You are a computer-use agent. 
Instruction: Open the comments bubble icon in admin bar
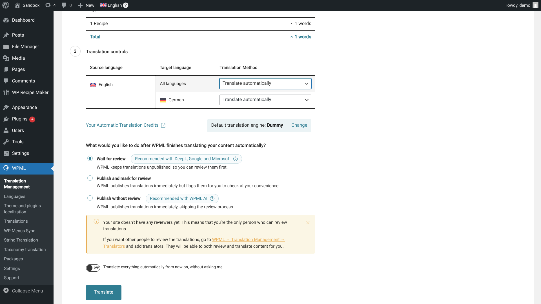click(64, 5)
